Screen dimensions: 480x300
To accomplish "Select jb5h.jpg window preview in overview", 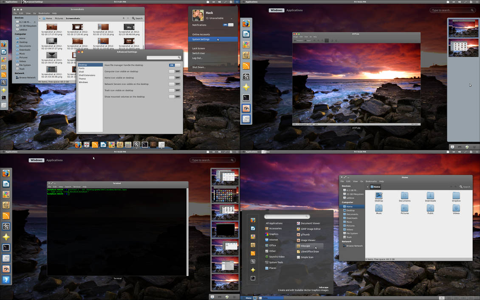I will click(356, 79).
